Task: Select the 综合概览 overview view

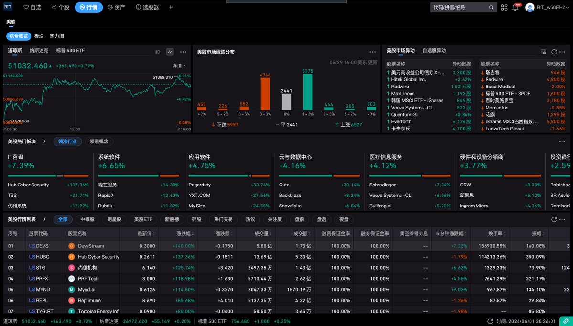Action: coord(19,36)
